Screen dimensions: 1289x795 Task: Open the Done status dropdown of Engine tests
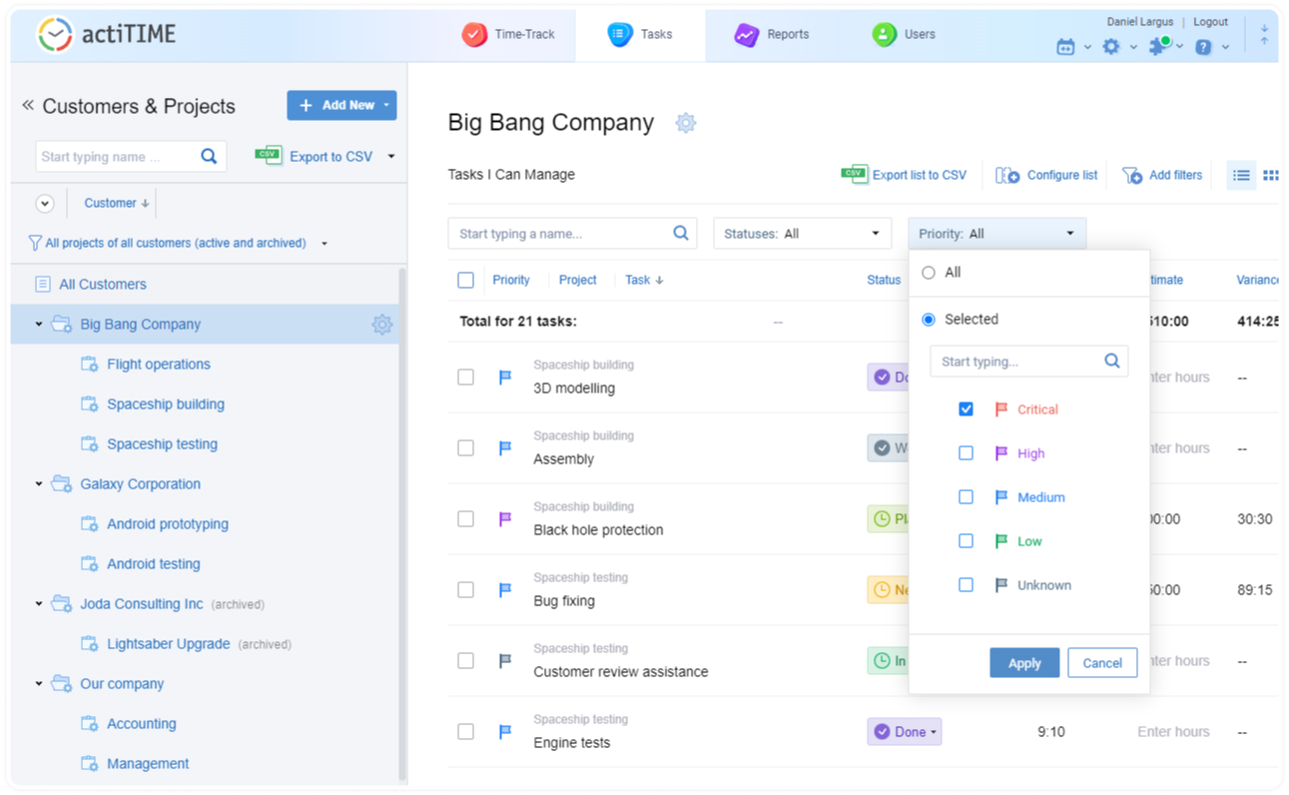[905, 732]
